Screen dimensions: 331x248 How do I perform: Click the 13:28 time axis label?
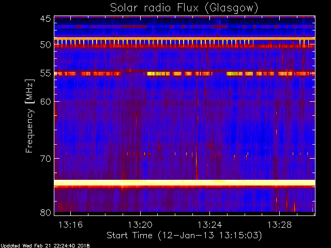(x=279, y=225)
